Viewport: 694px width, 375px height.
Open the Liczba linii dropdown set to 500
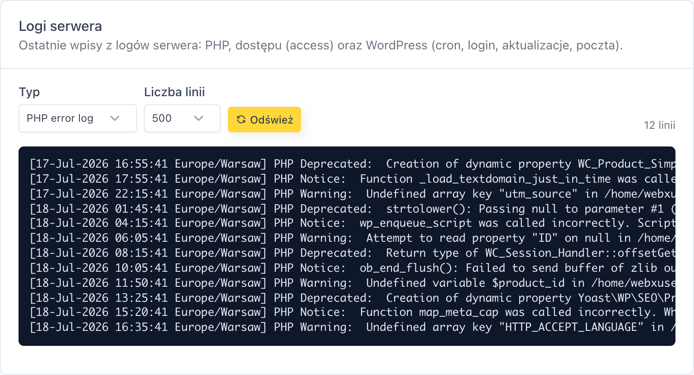(182, 118)
